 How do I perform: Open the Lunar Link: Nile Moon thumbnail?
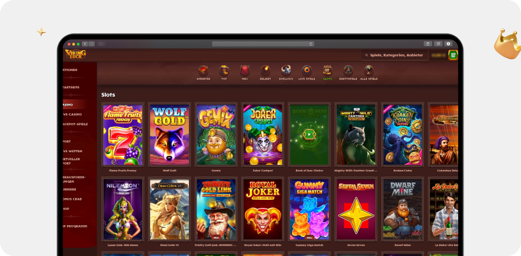[x=123, y=209]
